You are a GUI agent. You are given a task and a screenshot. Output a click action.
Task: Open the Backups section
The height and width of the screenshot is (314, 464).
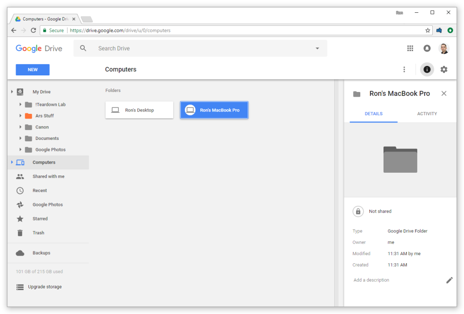[x=41, y=253]
